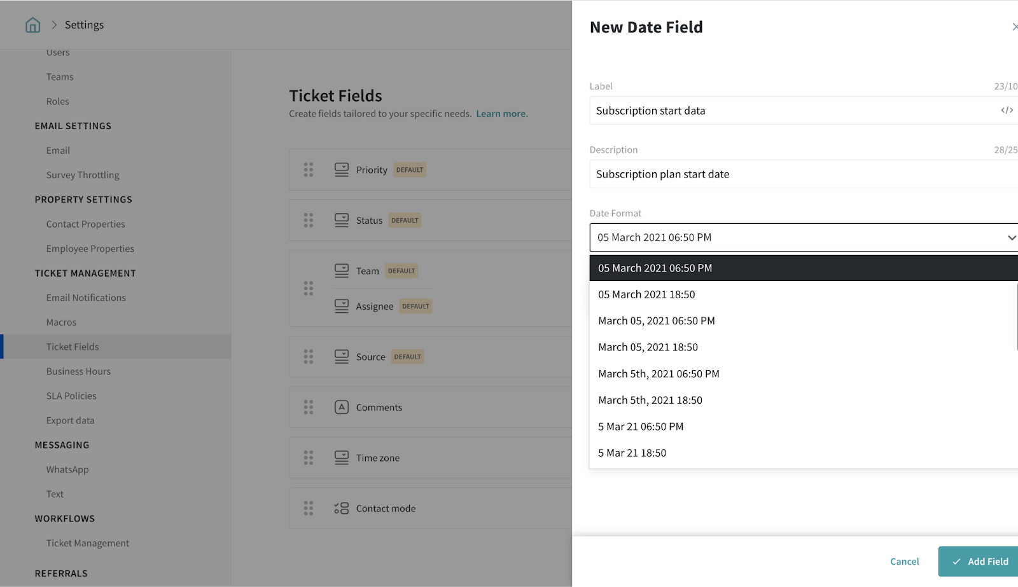The height and width of the screenshot is (587, 1018).
Task: Open Contact Properties in the sidebar
Action: (x=85, y=224)
